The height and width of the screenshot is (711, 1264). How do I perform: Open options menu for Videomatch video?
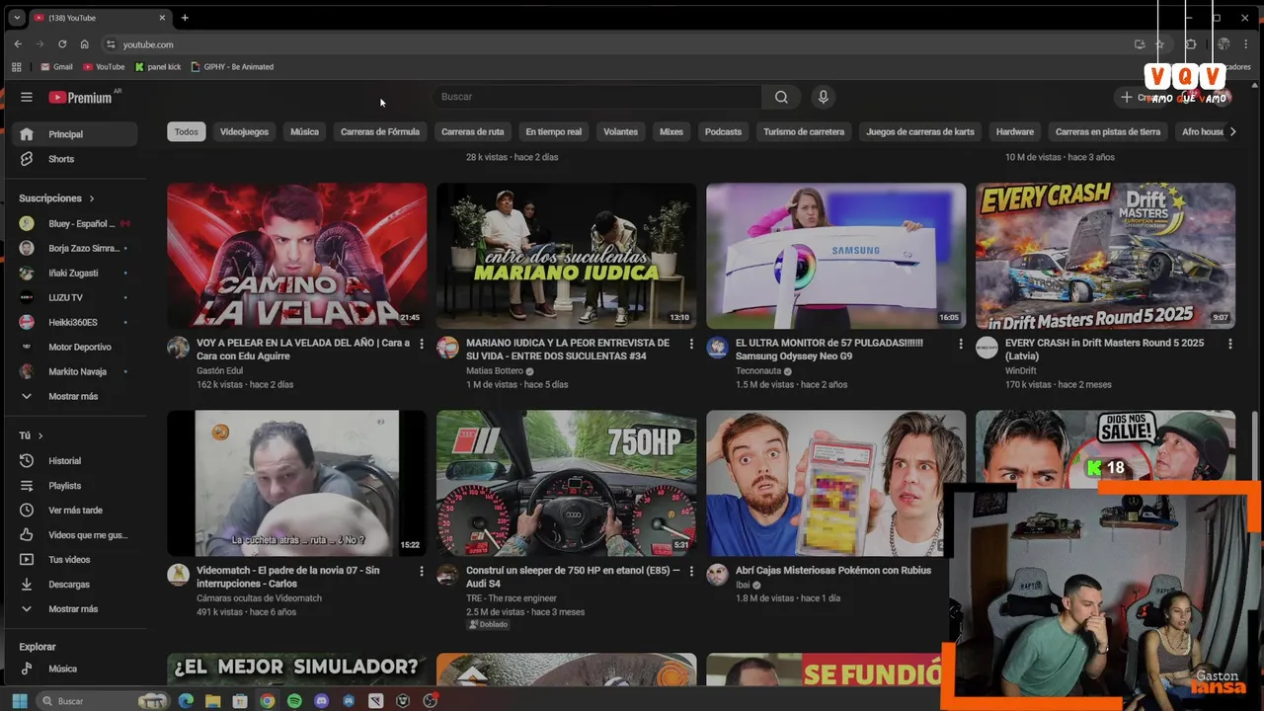coord(422,571)
